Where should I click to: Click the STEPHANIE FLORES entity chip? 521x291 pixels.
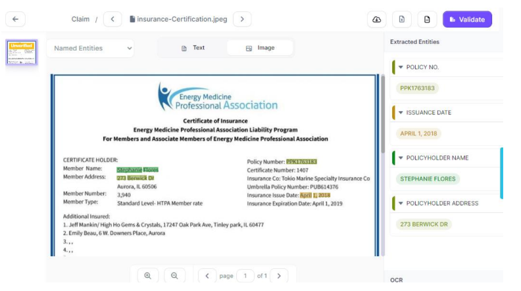point(428,179)
